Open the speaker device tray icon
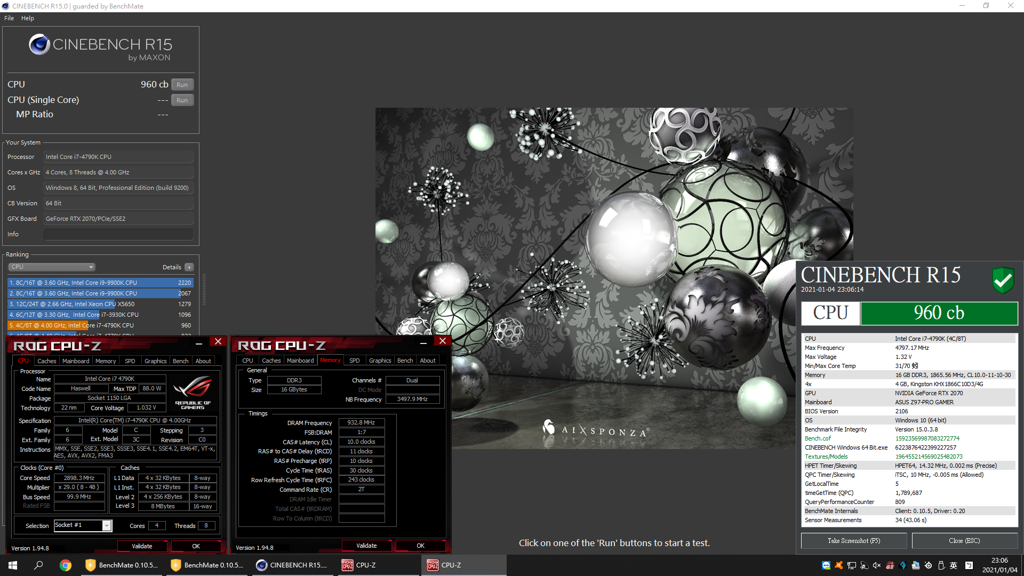 864,565
